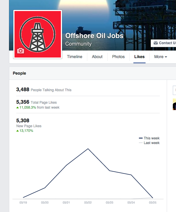Viewport: 176px width, 212px height.
Task: Click the Last week legend entry
Action: coord(149,143)
